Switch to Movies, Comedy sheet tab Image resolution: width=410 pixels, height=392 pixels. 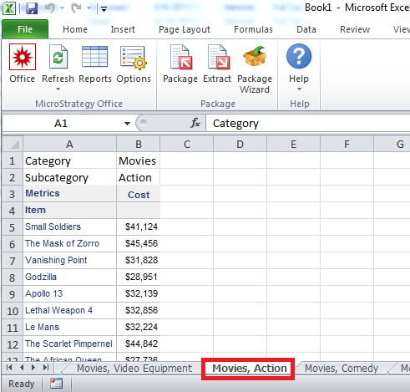(x=342, y=369)
